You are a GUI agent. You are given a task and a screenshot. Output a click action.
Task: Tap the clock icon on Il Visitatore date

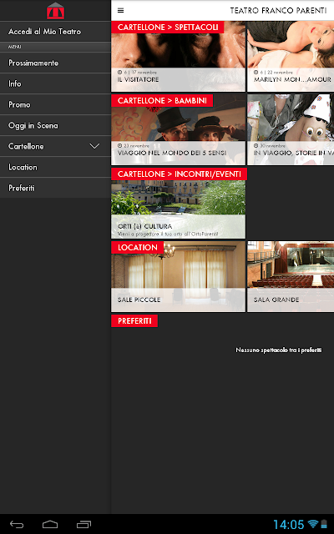tap(120, 73)
